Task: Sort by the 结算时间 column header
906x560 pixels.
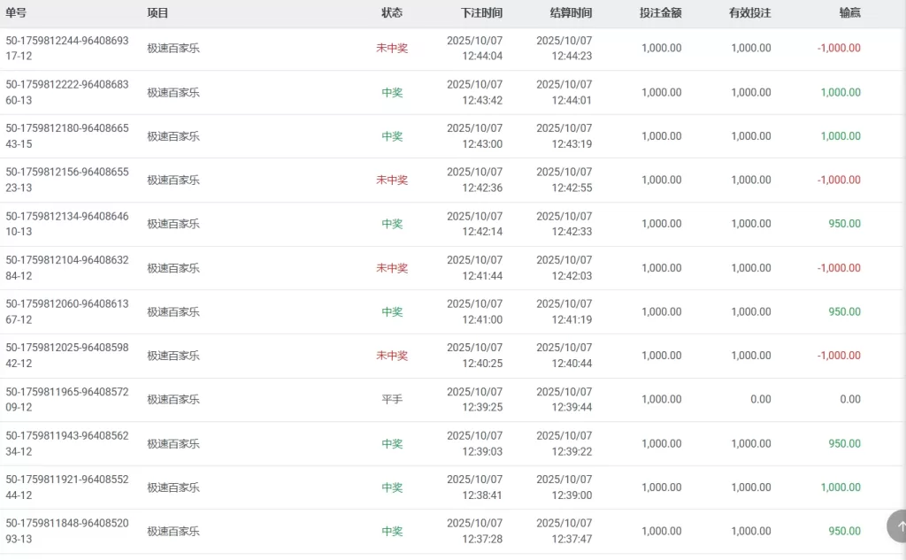Action: [571, 13]
